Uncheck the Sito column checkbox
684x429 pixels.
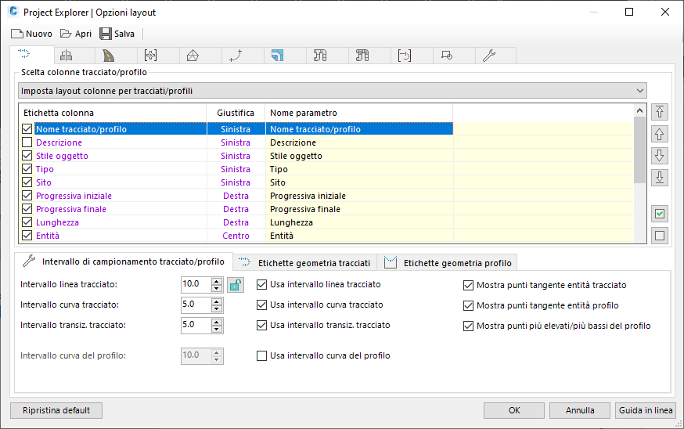(x=27, y=182)
